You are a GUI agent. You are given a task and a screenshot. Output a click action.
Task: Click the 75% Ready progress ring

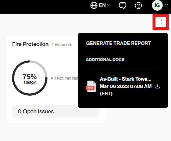(x=30, y=78)
